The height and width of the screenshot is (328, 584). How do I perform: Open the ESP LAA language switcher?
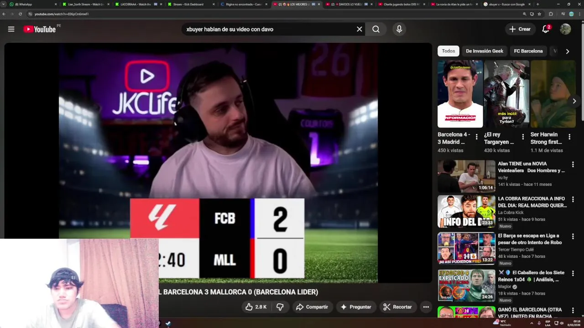[x=548, y=323]
